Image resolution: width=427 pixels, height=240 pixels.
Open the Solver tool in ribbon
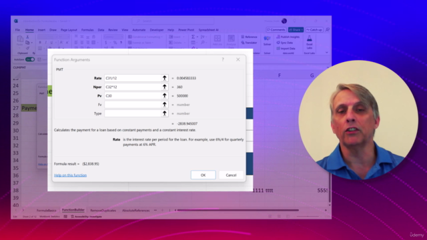pyautogui.click(x=267, y=41)
